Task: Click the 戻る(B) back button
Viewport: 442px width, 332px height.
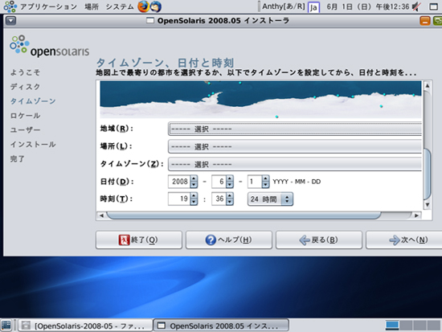Action: 318,240
